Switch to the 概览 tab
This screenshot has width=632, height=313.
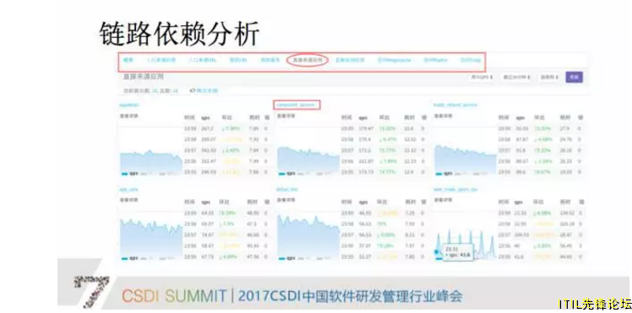[x=128, y=60]
